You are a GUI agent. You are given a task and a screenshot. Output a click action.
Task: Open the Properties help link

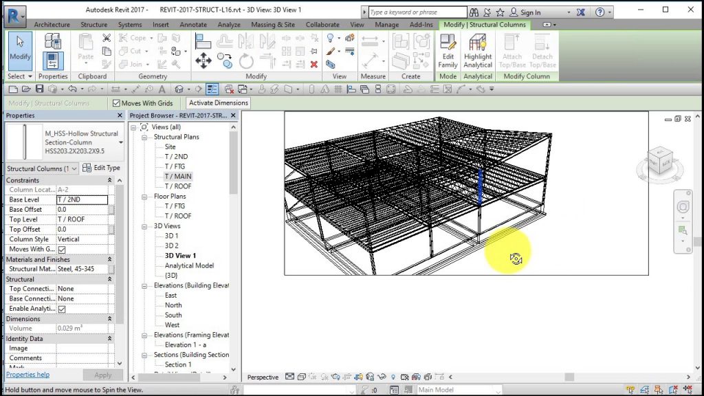(27, 375)
